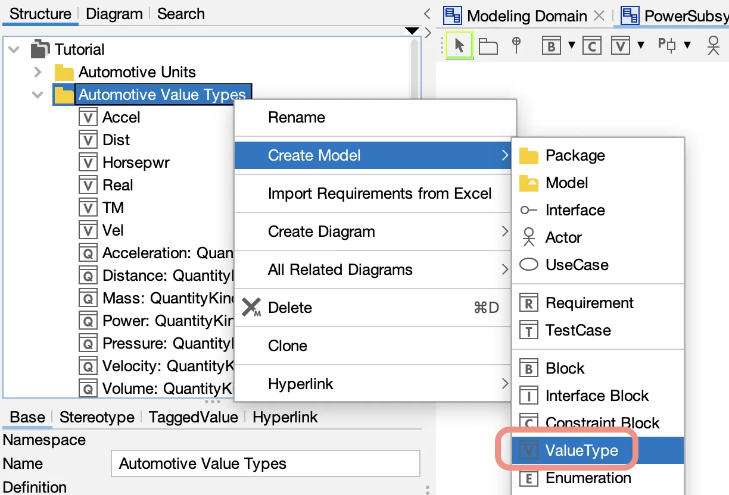Select the Vel value type
This screenshot has height=495, width=729.
tap(113, 230)
